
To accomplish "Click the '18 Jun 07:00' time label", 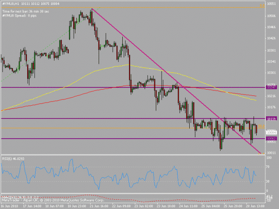I will click(54, 206).
